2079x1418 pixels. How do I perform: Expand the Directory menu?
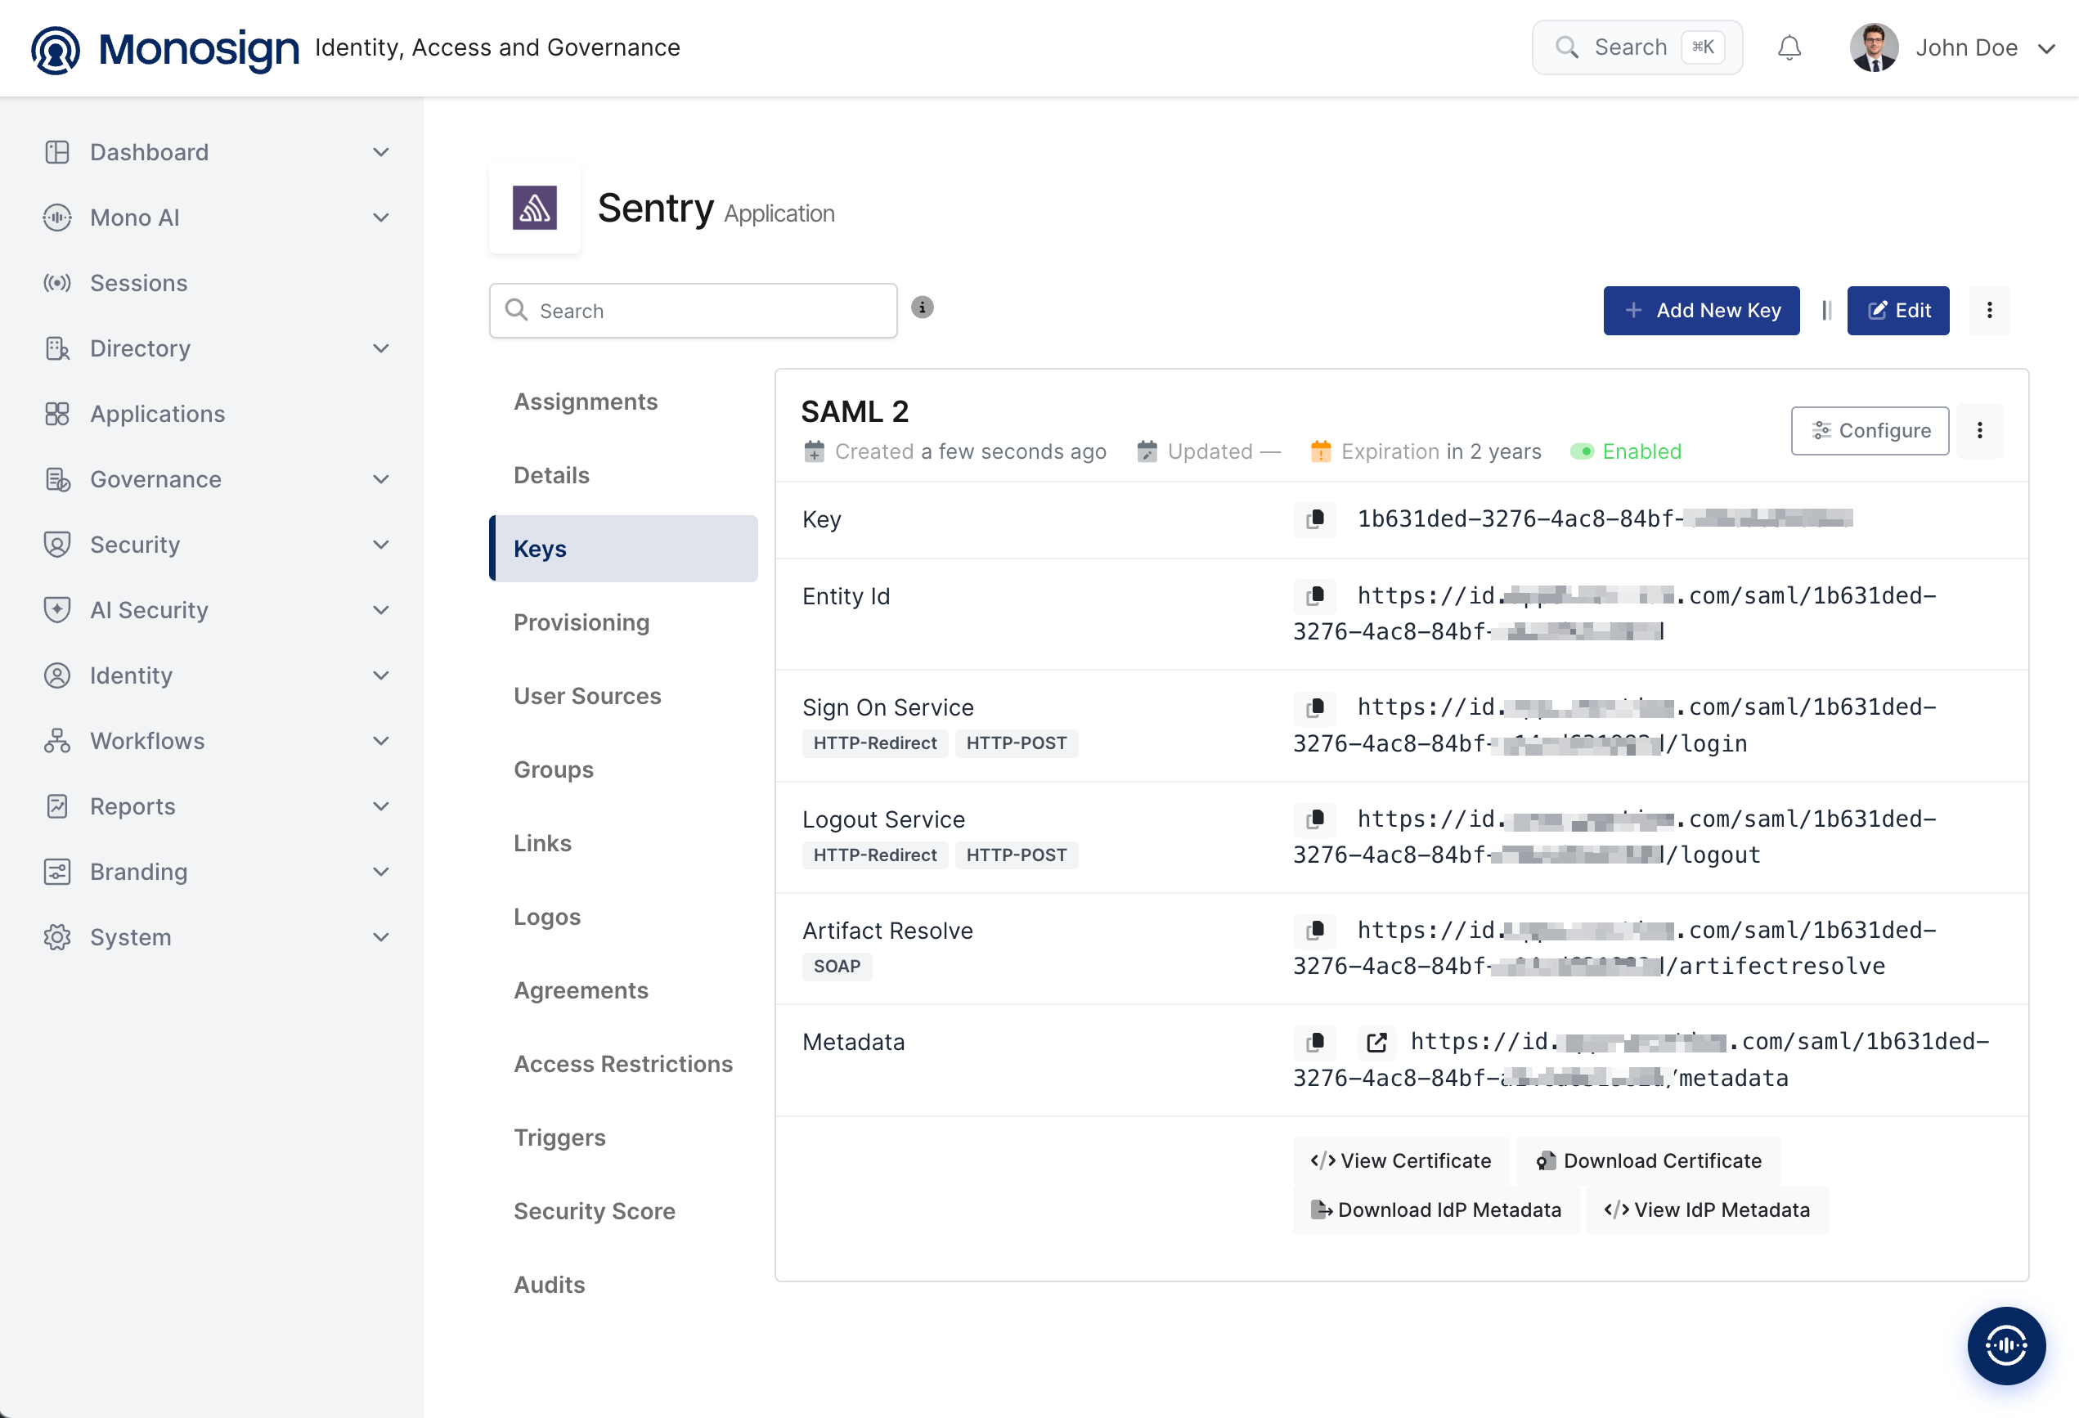coord(218,348)
